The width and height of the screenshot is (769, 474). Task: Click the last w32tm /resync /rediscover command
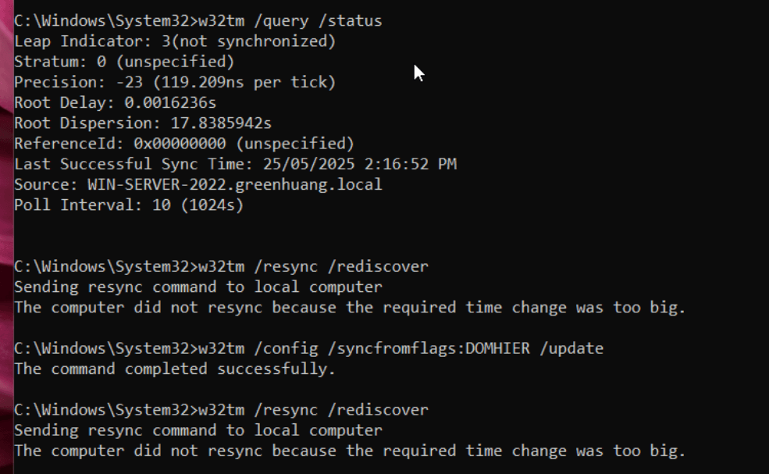click(x=221, y=410)
